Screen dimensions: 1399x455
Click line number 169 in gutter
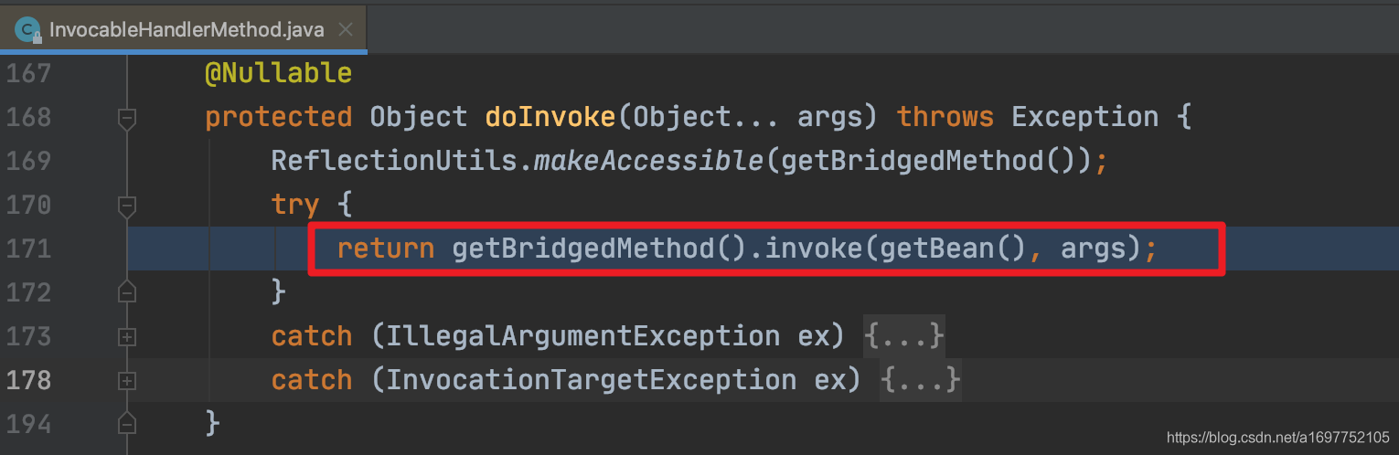click(28, 162)
